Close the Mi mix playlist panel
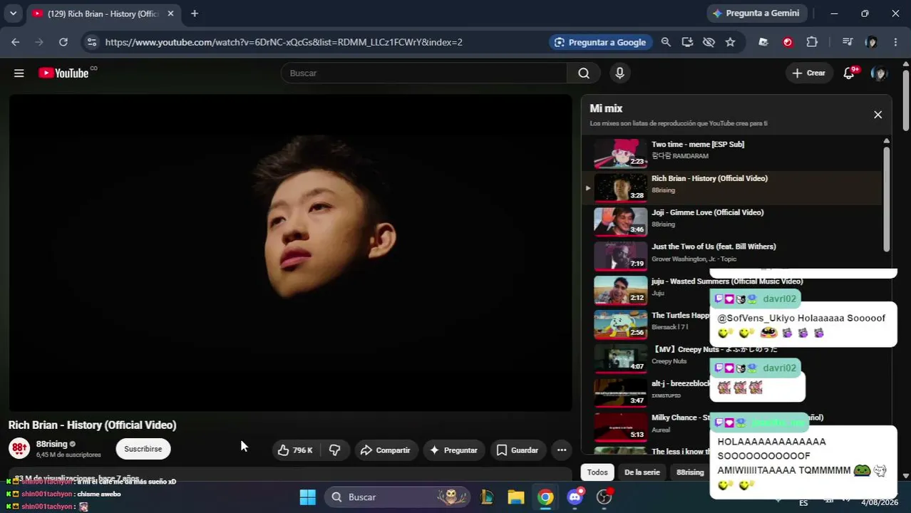911x513 pixels. (x=877, y=115)
